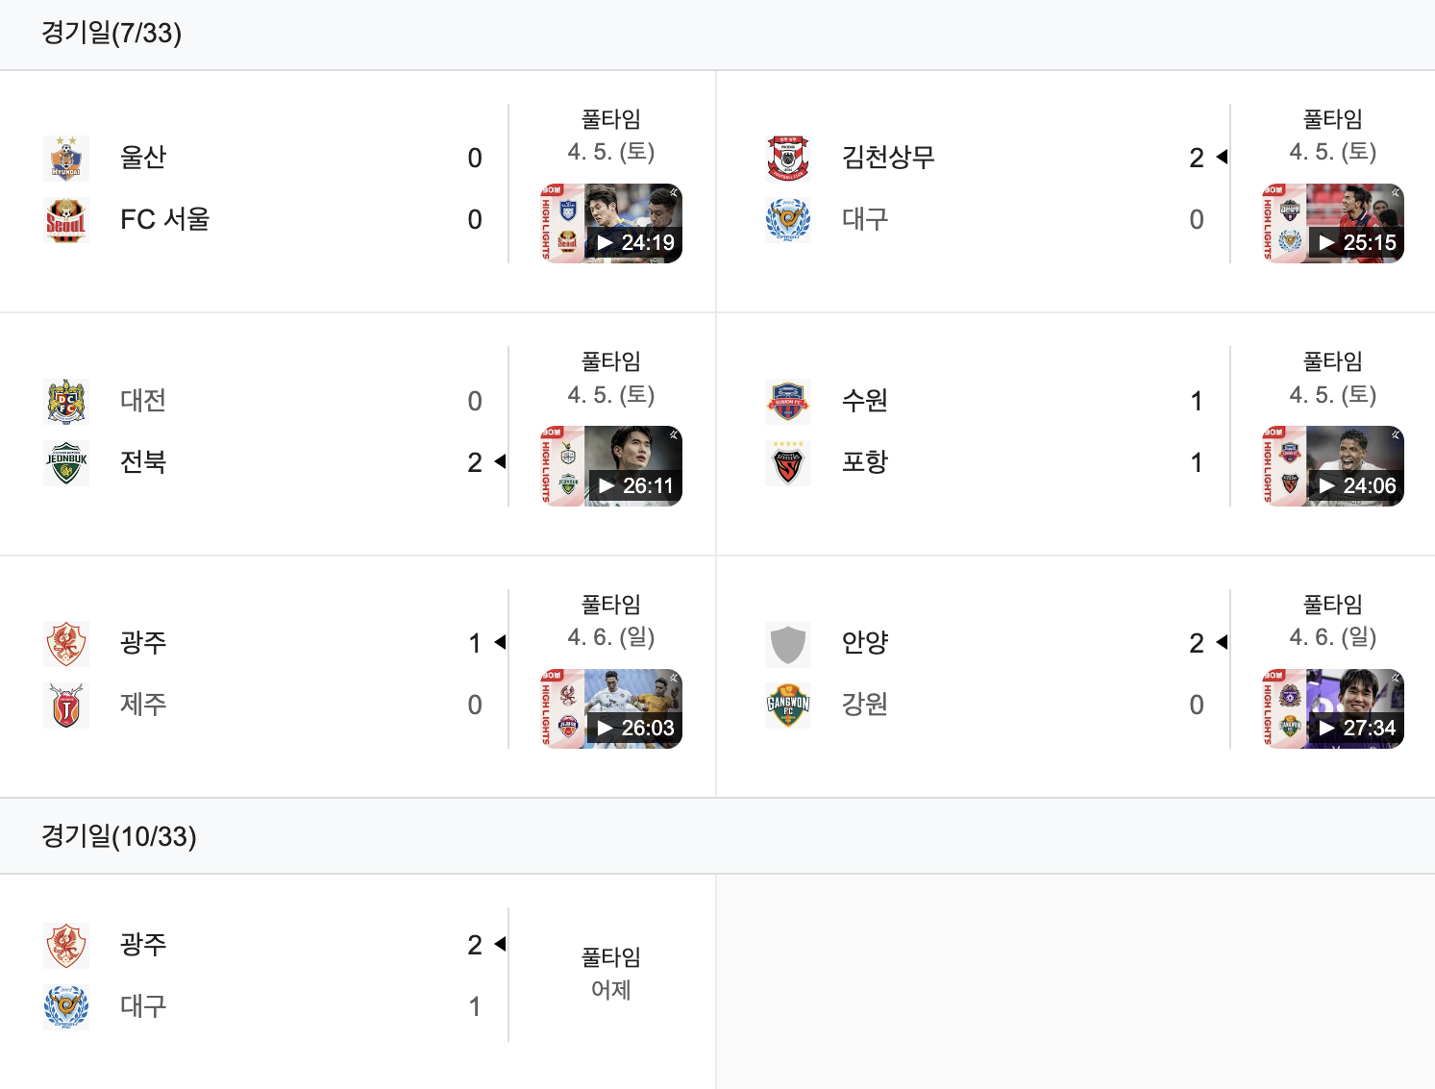Click the Ulsan team crest

click(66, 159)
